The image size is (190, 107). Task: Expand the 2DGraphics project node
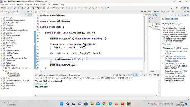(1, 18)
